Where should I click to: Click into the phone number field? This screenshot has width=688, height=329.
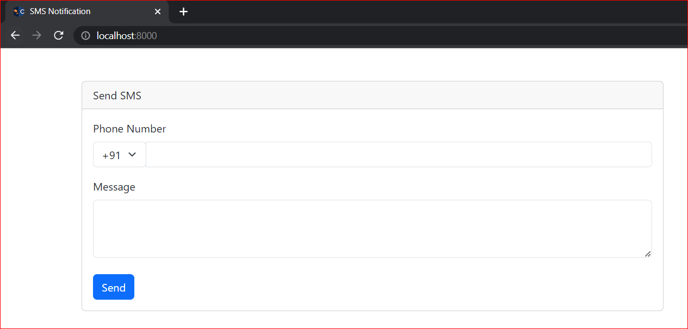click(x=398, y=155)
